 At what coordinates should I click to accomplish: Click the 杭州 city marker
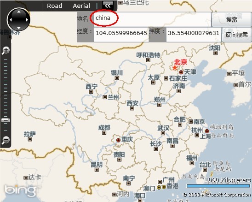coord(197,135)
